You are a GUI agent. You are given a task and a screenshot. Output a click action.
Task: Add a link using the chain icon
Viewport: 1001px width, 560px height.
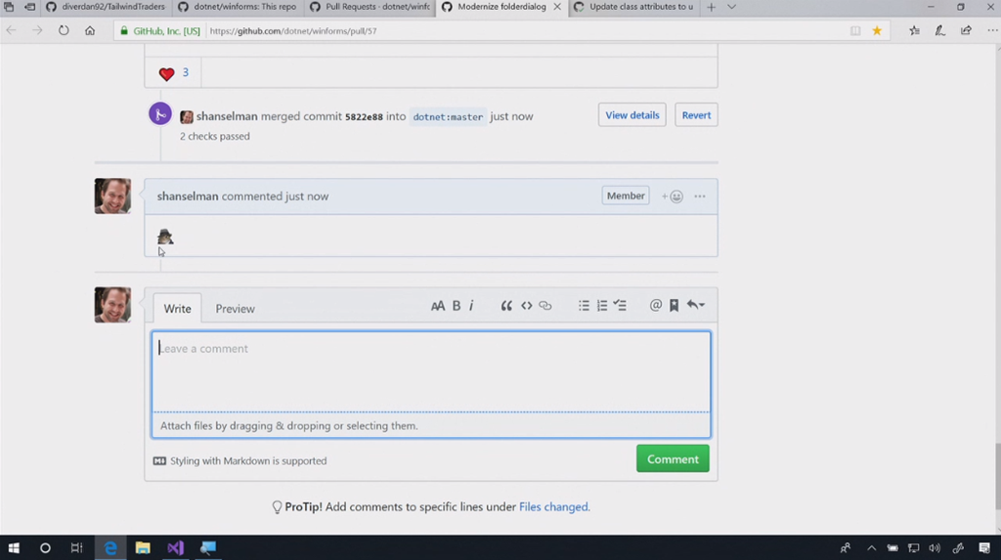pos(545,306)
